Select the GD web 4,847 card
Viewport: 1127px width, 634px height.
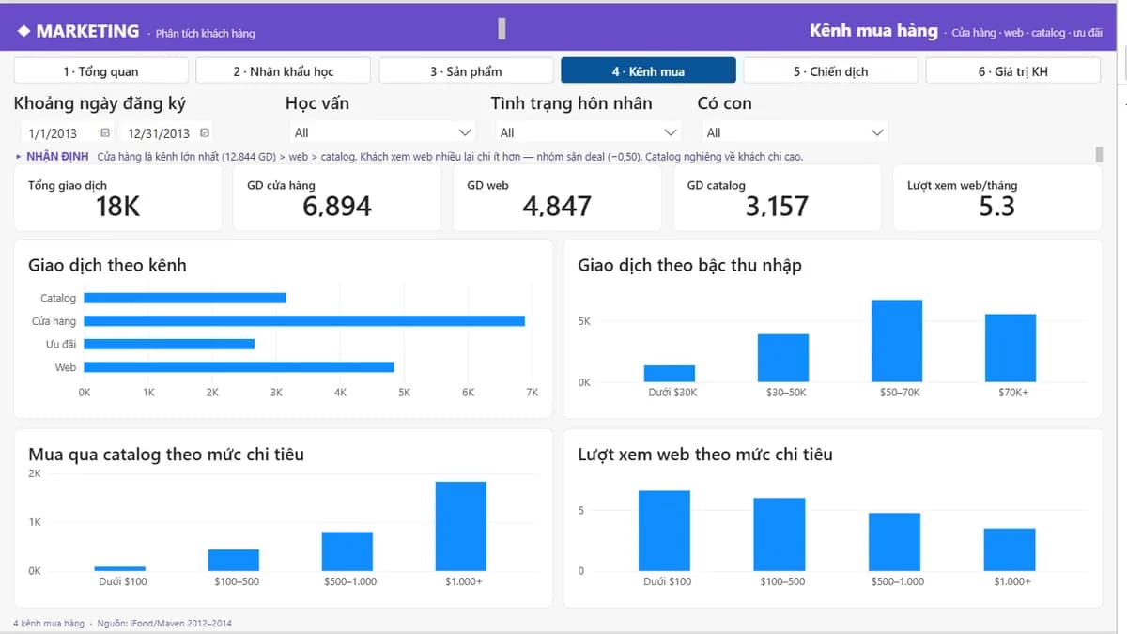557,197
